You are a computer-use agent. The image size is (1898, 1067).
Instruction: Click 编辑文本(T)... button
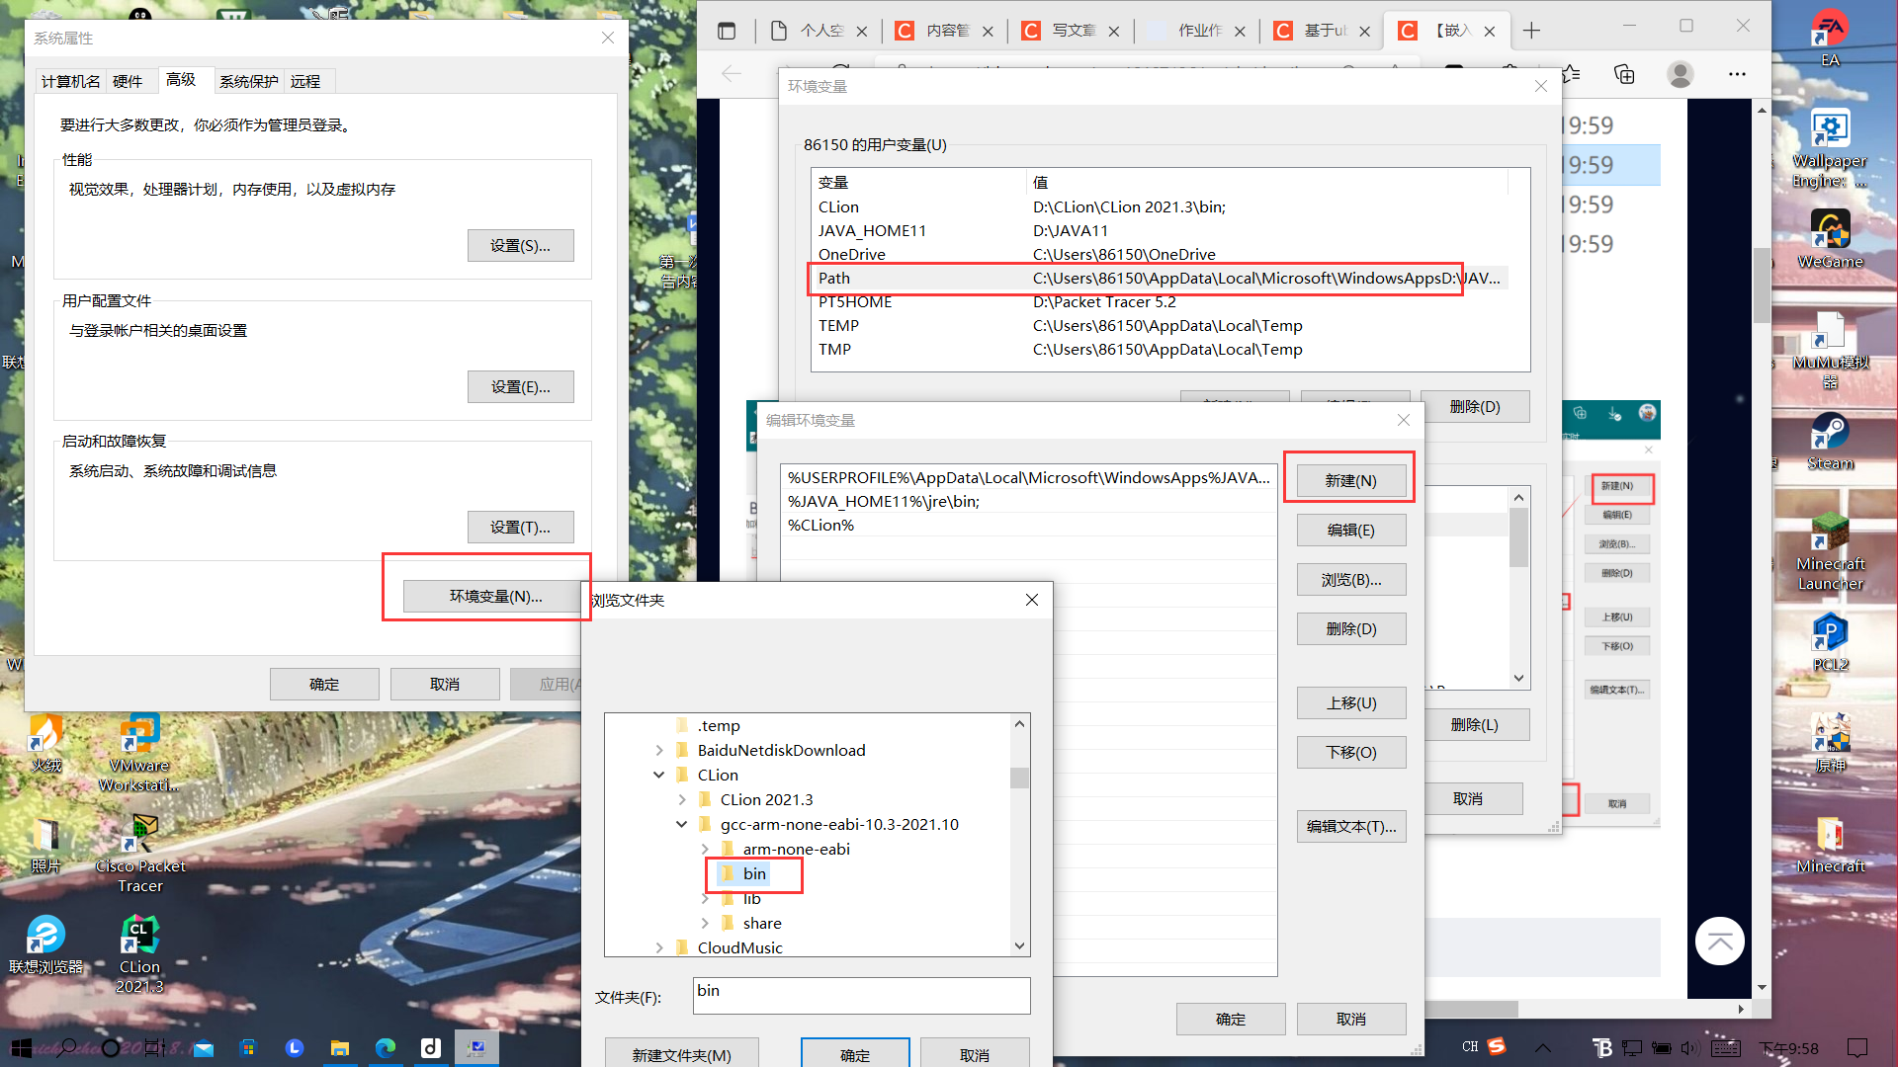pos(1350,826)
